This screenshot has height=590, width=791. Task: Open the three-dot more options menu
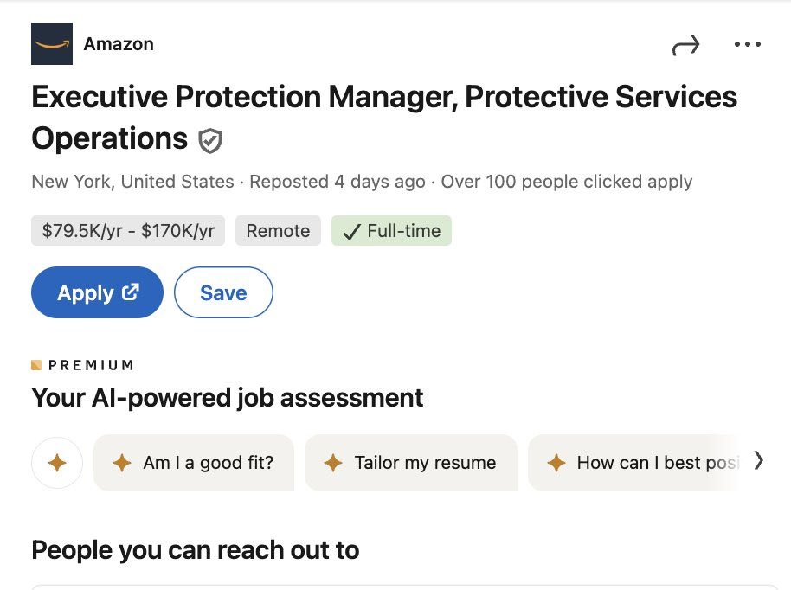point(747,45)
